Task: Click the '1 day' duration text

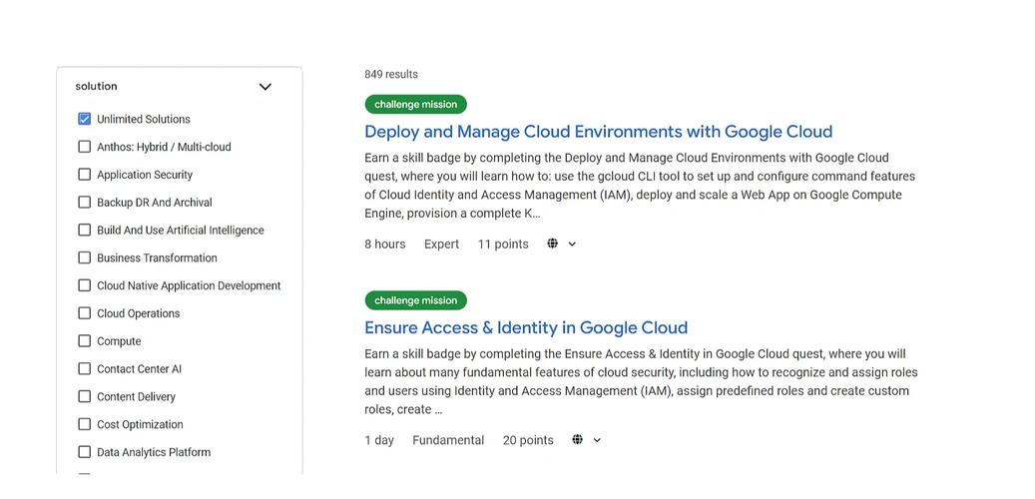Action: pyautogui.click(x=379, y=440)
